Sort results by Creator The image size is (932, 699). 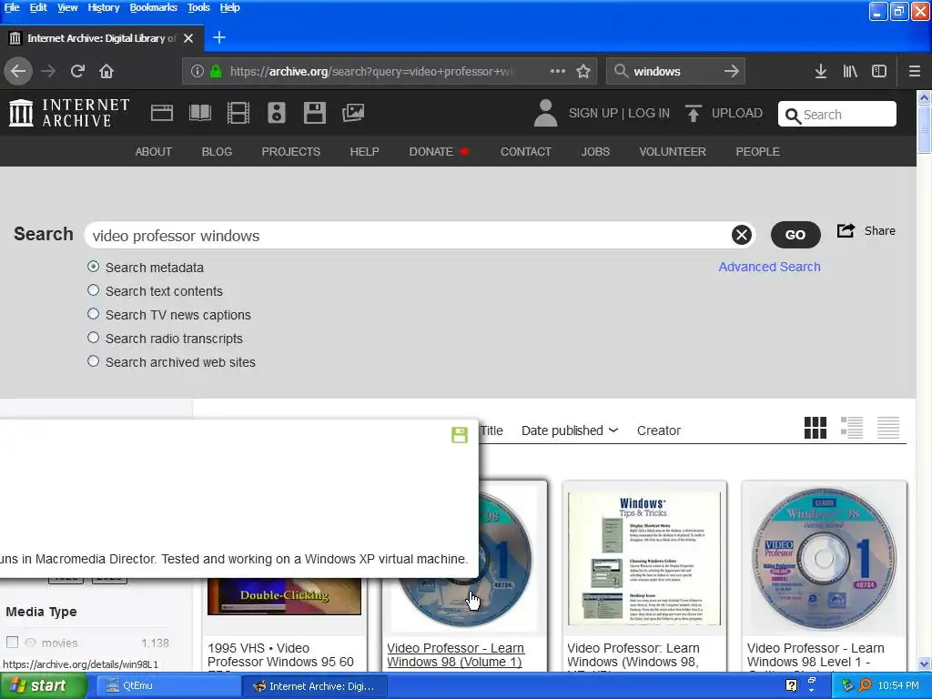coord(659,431)
